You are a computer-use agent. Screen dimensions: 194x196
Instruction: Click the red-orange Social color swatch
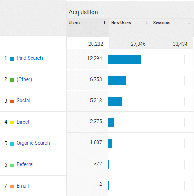[x=12, y=101]
